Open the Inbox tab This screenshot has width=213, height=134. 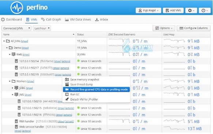tap(101, 19)
